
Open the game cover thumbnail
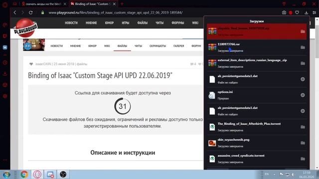click(x=34, y=45)
